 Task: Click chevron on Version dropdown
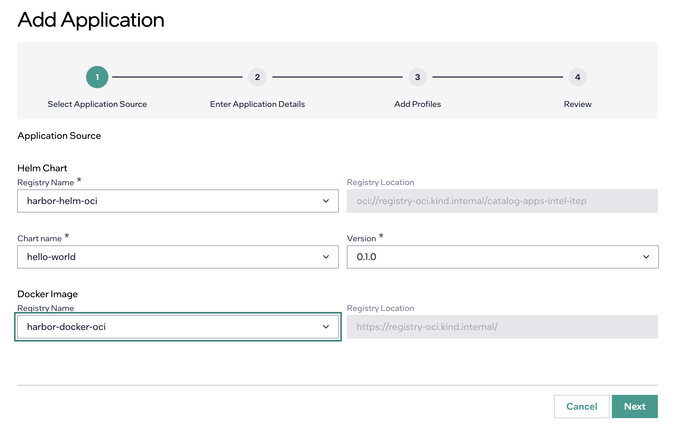pyautogui.click(x=646, y=257)
